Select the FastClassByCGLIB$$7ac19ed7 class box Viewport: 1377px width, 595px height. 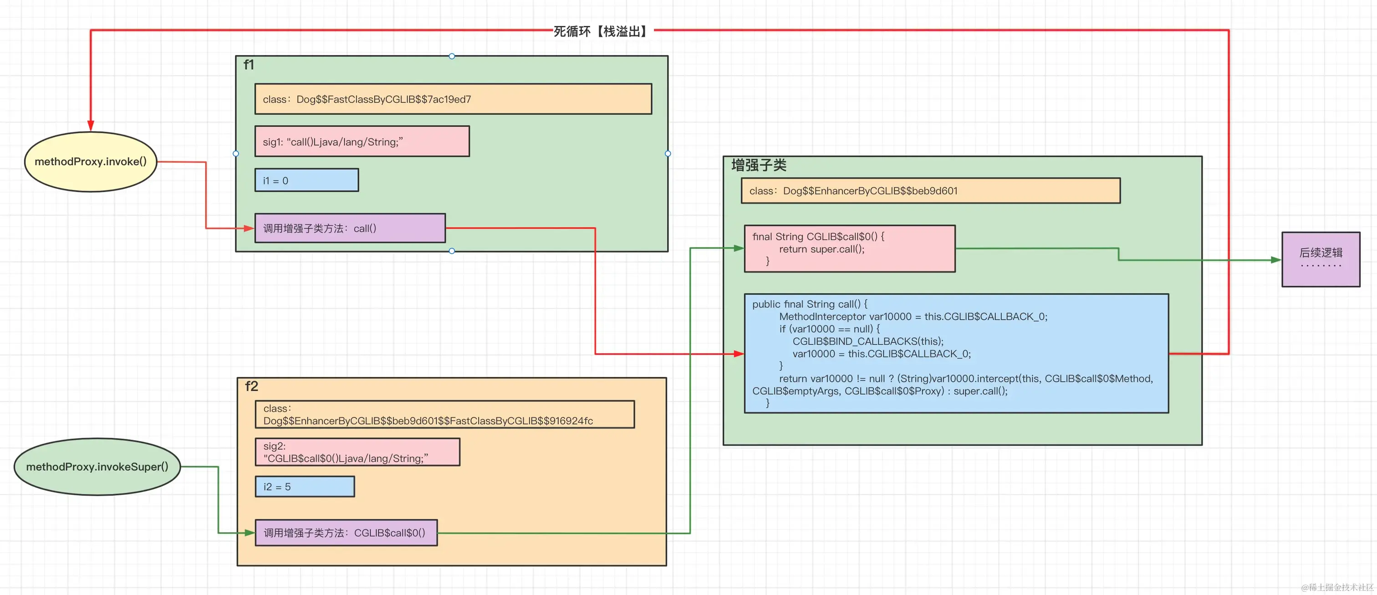pyautogui.click(x=453, y=99)
